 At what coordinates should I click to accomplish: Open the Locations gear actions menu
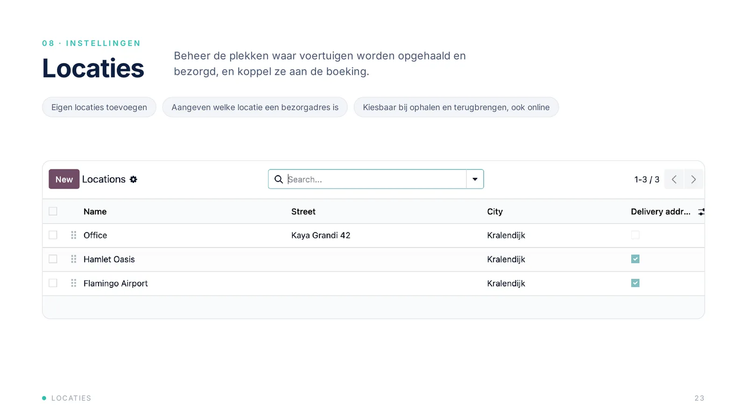[x=134, y=179]
